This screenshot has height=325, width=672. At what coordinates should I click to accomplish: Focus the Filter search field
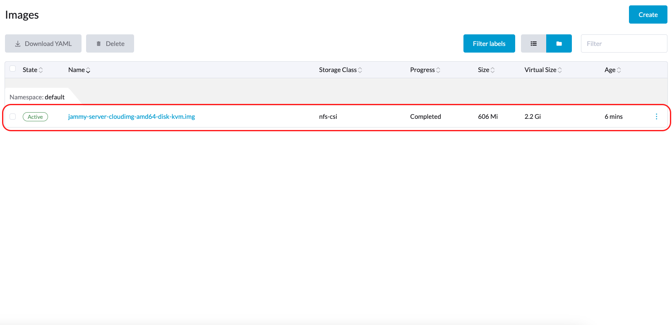click(x=624, y=43)
